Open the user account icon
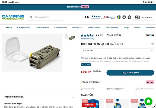This screenshot has height=108, width=156. tap(124, 17)
